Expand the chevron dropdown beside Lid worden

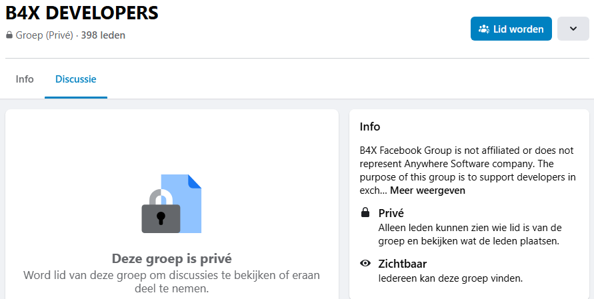[573, 29]
